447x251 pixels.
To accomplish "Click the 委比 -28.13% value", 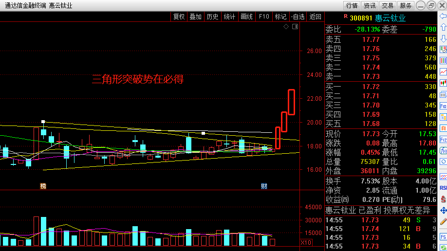I will [x=367, y=29].
